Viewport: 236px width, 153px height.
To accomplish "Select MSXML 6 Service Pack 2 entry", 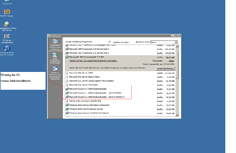I will [121, 101].
